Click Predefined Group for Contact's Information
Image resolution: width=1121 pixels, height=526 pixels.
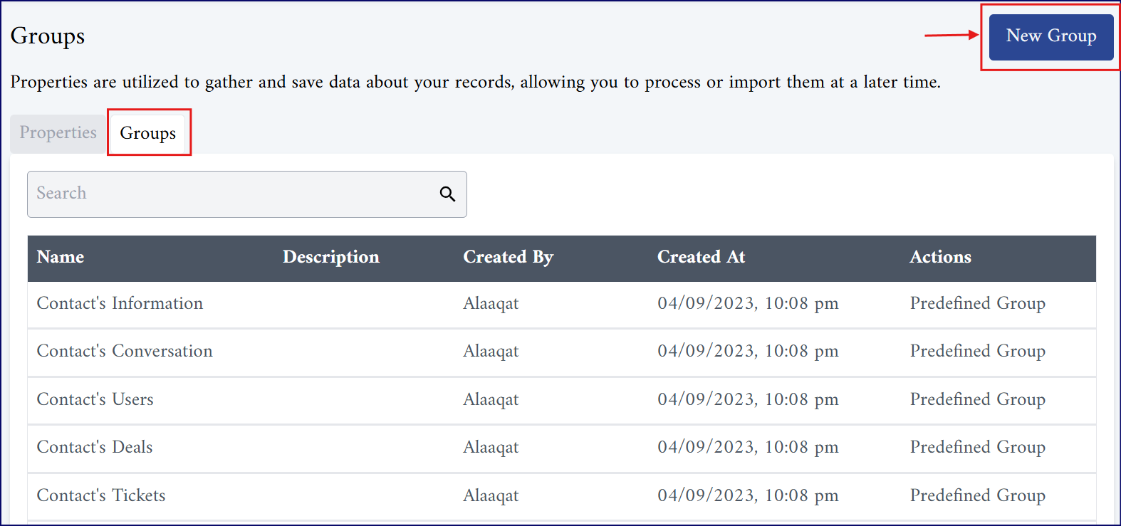978,305
